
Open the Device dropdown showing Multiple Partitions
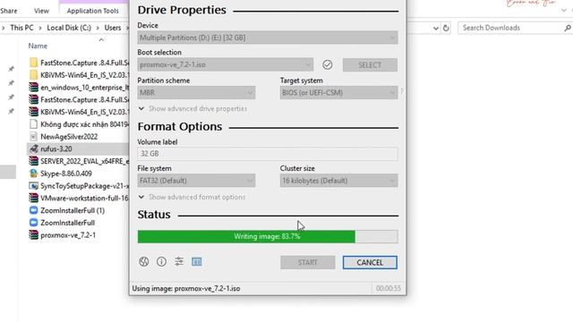click(x=268, y=38)
